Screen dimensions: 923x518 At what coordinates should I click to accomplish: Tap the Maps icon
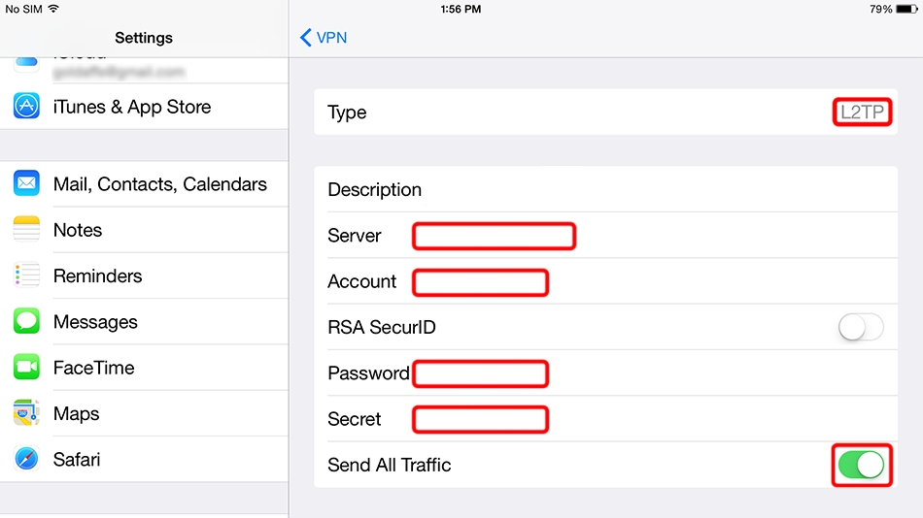[26, 414]
